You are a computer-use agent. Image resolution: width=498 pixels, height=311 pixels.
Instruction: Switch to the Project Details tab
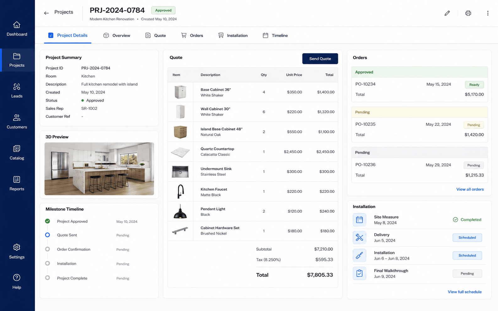coord(68,35)
